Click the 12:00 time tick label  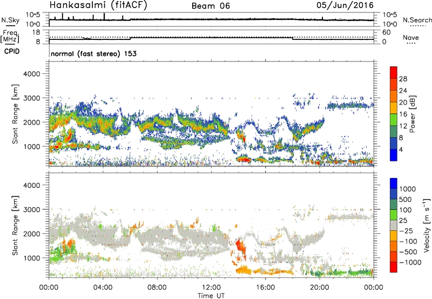211,288
